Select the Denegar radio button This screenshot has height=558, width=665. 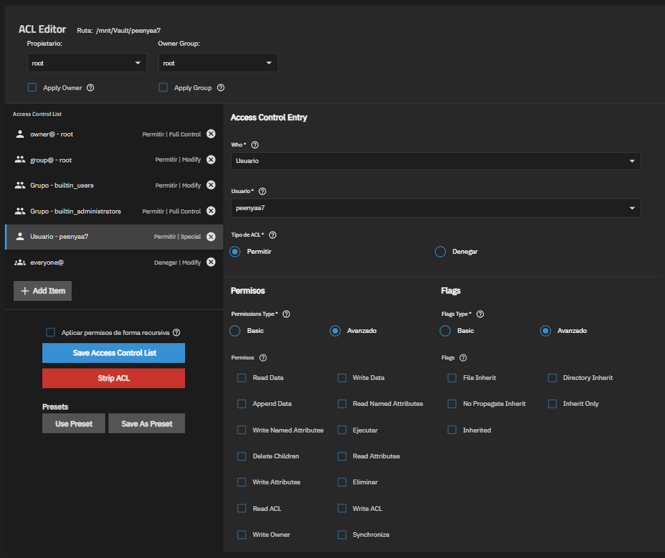pyautogui.click(x=440, y=252)
